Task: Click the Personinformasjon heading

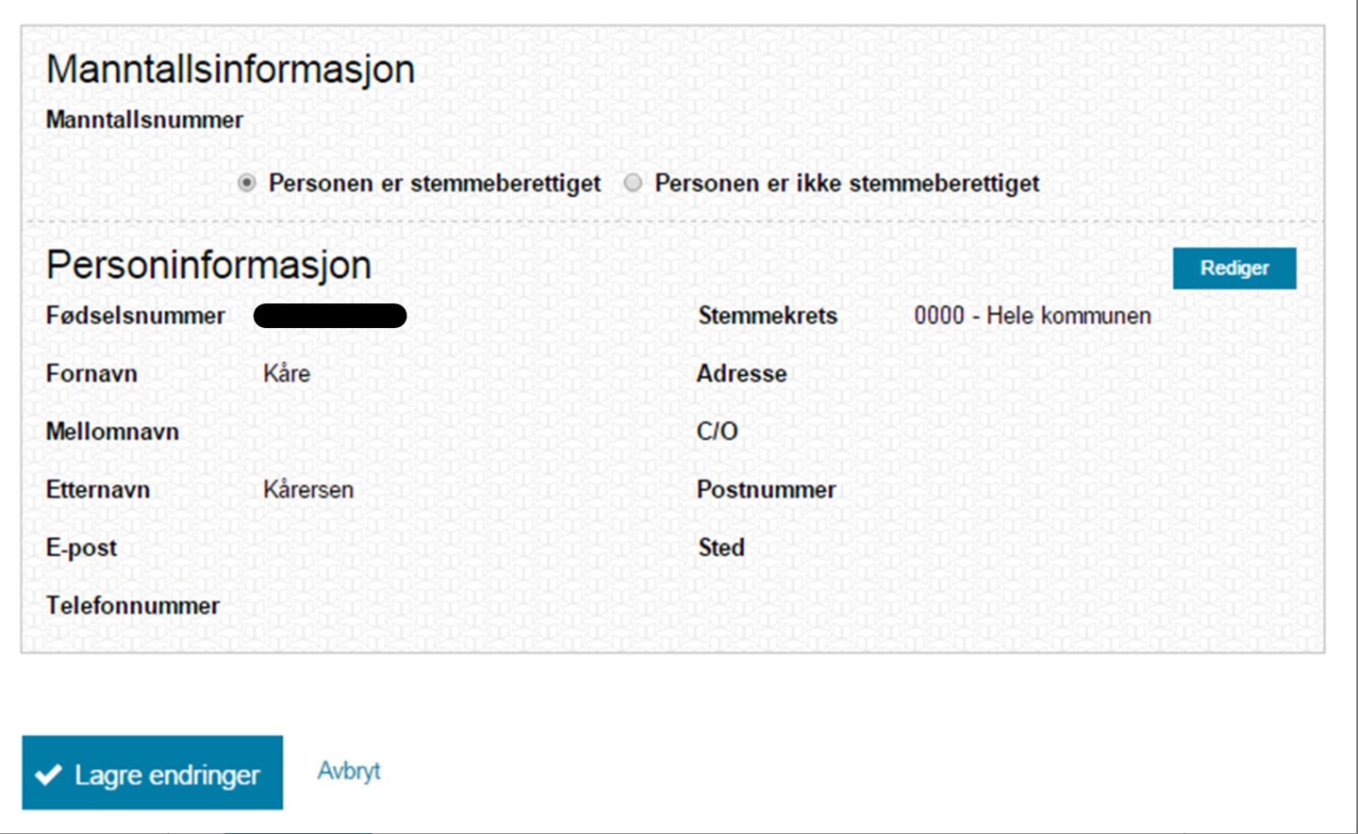Action: 208,265
